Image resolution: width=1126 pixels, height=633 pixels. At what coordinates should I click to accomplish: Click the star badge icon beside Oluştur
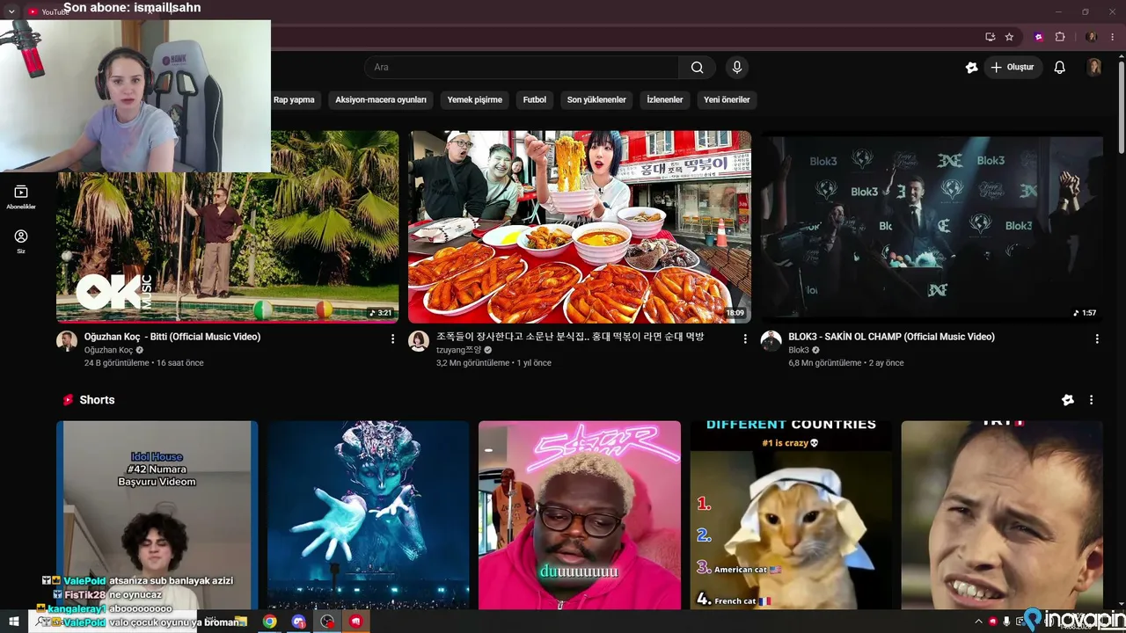pos(971,68)
